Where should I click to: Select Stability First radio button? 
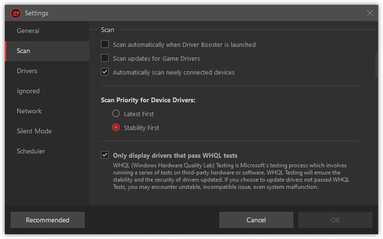116,127
